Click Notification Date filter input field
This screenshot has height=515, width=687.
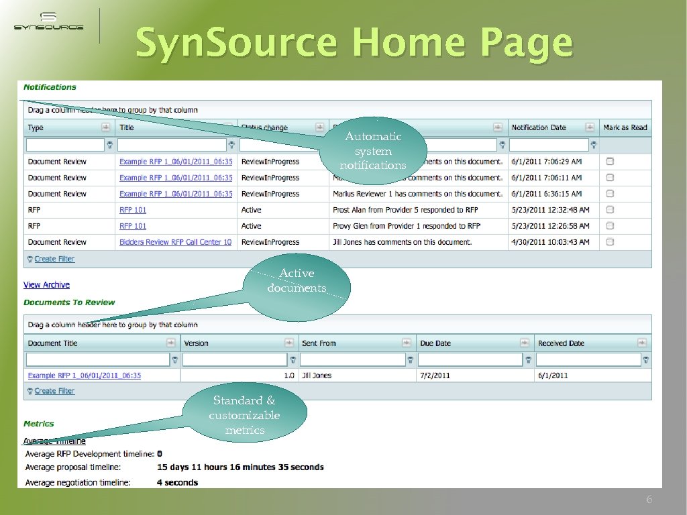coord(549,145)
